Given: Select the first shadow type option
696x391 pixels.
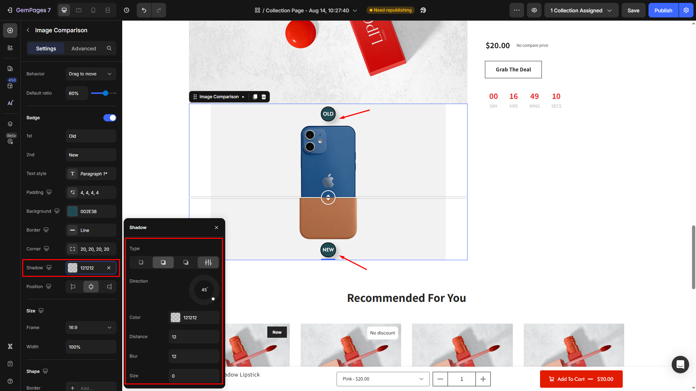Looking at the screenshot, I should pyautogui.click(x=141, y=262).
